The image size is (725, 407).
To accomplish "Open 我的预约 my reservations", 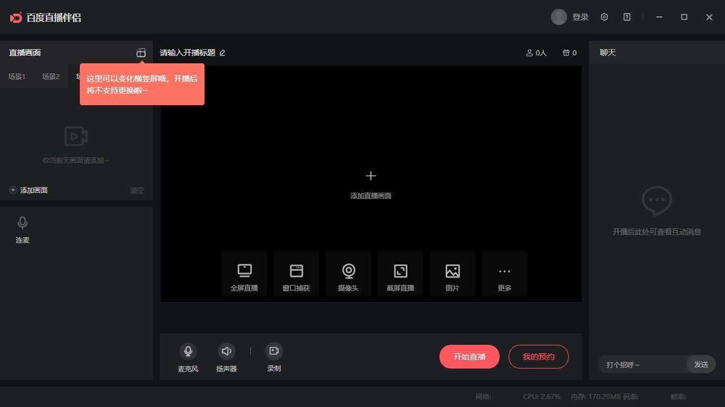I will tap(538, 357).
